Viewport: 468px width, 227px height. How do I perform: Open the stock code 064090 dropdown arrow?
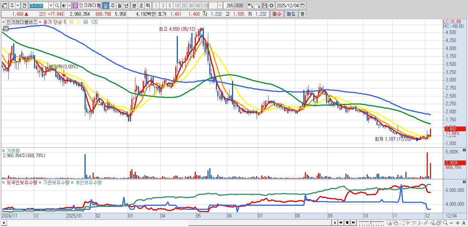51,5
